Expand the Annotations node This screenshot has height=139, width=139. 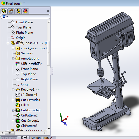pos(13,58)
